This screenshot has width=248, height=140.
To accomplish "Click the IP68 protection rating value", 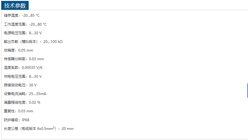I will coord(26,120).
